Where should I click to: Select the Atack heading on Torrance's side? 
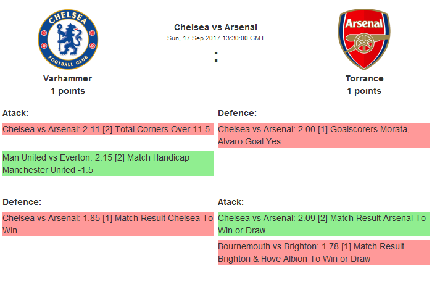(x=231, y=202)
